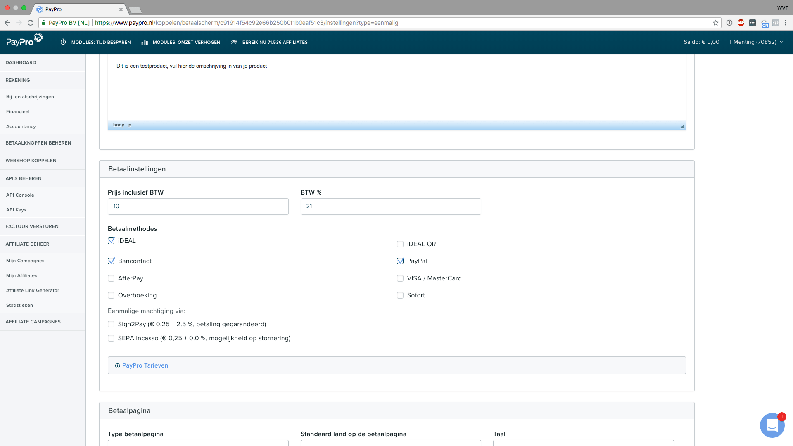Tick the Overboeking checkbox

click(x=111, y=295)
